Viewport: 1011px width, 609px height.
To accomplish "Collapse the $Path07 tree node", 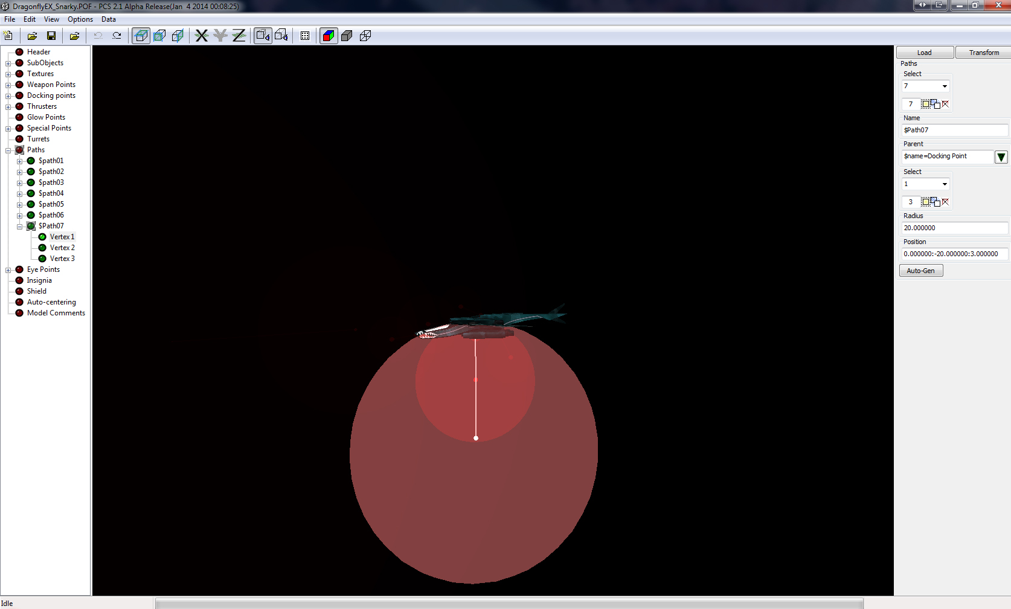I will (20, 227).
